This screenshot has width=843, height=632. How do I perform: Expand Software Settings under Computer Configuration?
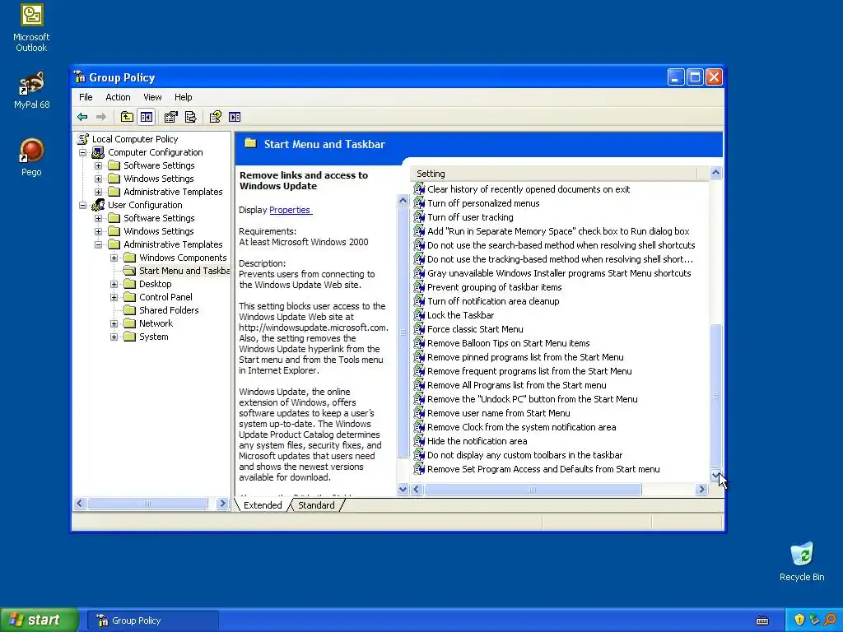(99, 165)
